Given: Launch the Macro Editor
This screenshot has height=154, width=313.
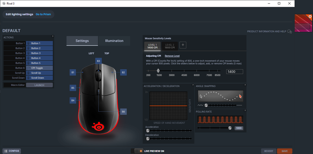Looking at the screenshot, I should pos(39,85).
